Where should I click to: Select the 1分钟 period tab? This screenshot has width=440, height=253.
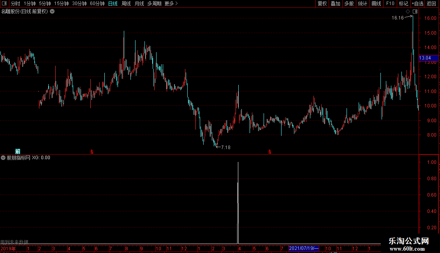pyautogui.click(x=30, y=4)
